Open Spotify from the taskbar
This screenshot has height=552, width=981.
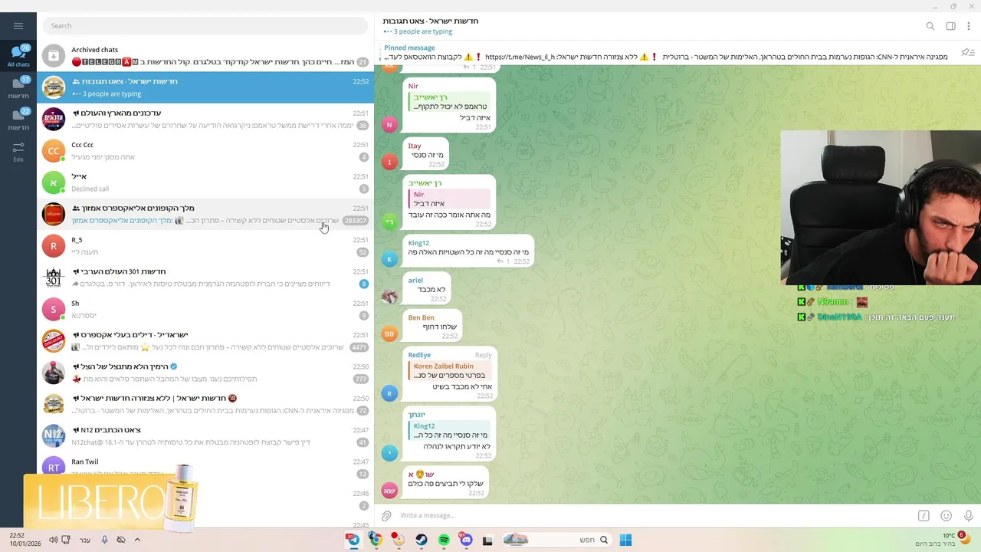pyautogui.click(x=444, y=540)
